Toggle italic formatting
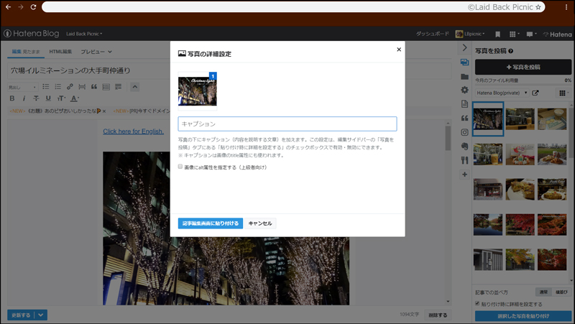The image size is (575, 324). click(x=24, y=98)
